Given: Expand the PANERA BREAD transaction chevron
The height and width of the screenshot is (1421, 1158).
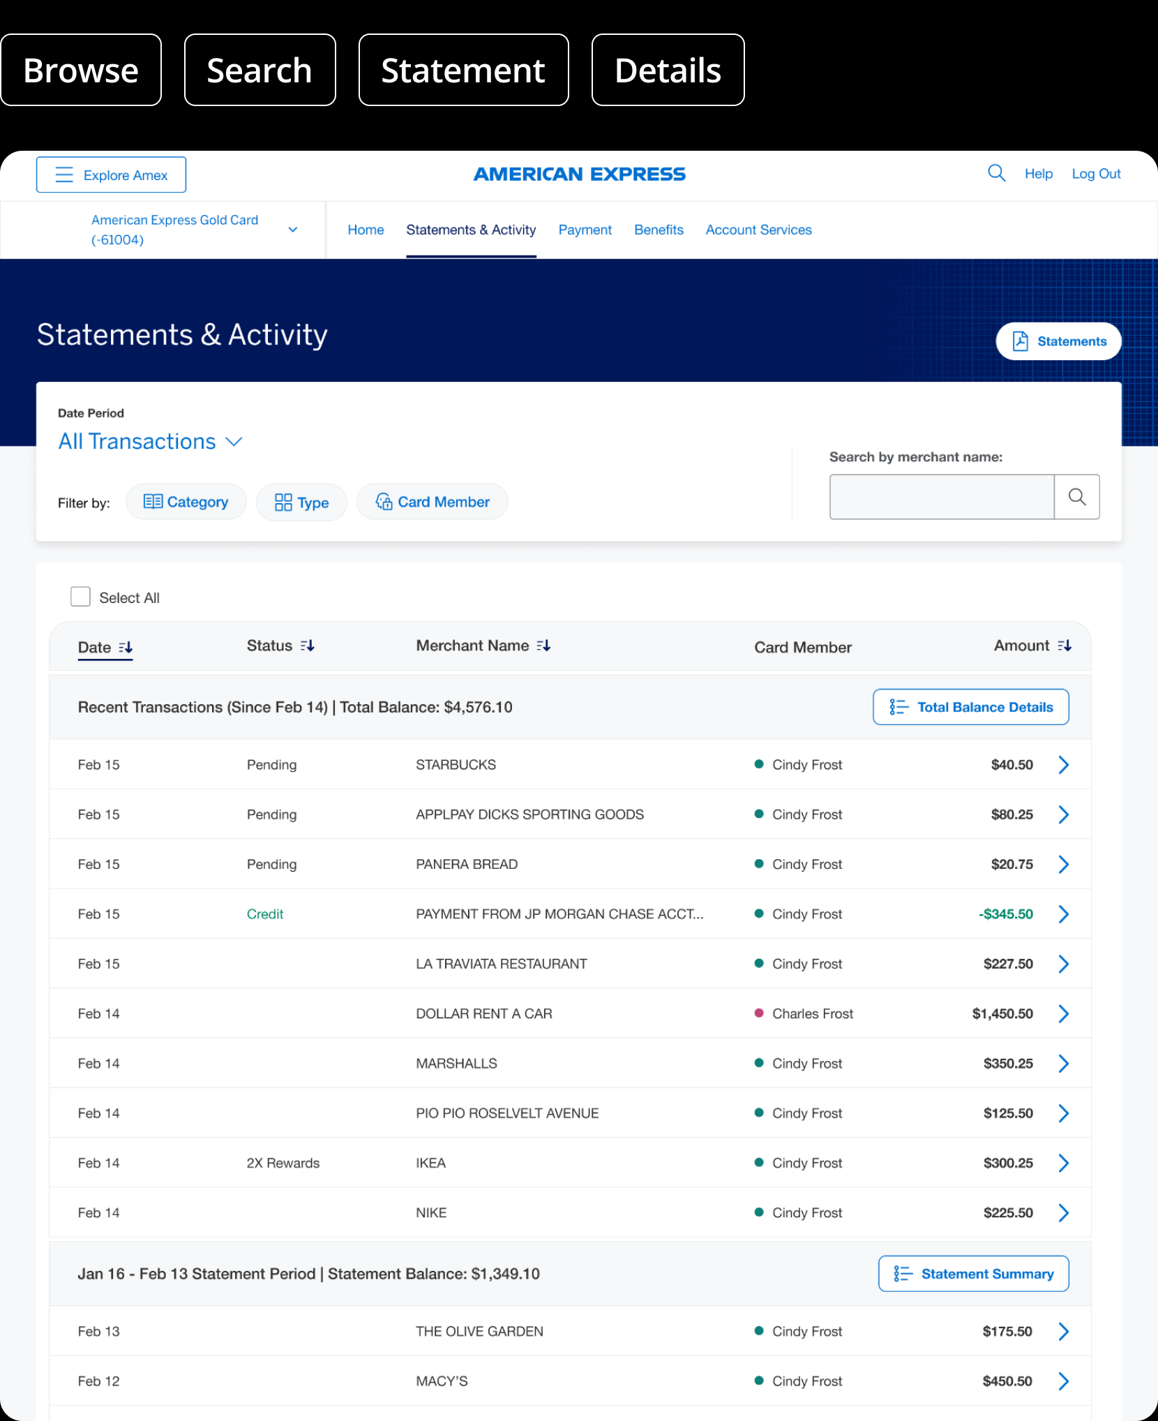Looking at the screenshot, I should 1064,865.
